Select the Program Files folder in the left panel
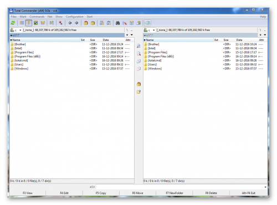Viewport: 277px width, 205px height. 24,53
